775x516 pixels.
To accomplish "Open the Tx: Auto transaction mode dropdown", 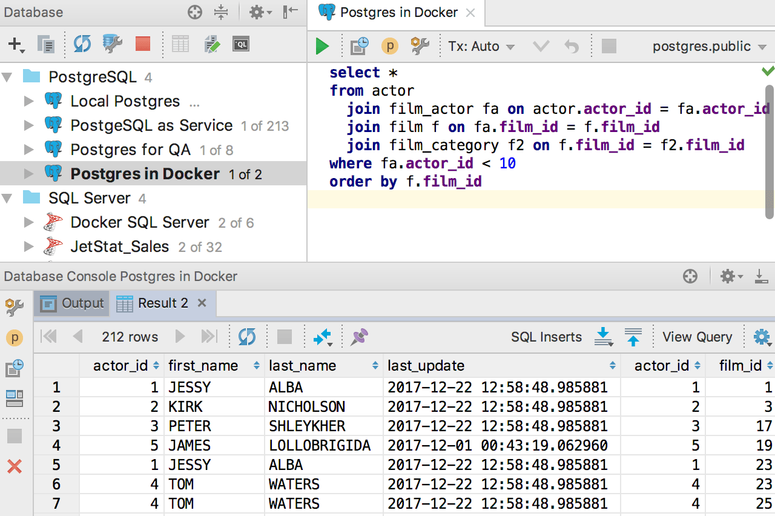I will coord(481,46).
